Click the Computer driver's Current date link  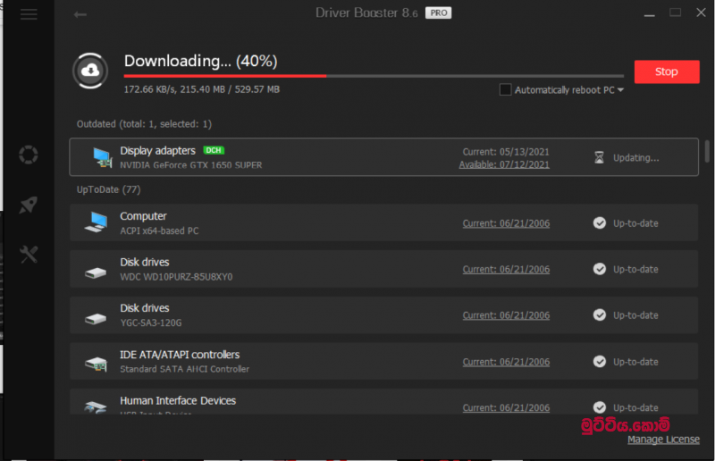[x=506, y=223]
